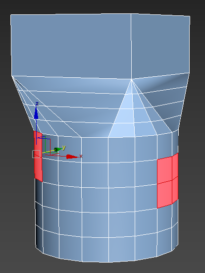Image resolution: width=205 pixels, height=273 pixels.
Task: Click the blue Z axis arrow of gizmo
Action: point(36,113)
